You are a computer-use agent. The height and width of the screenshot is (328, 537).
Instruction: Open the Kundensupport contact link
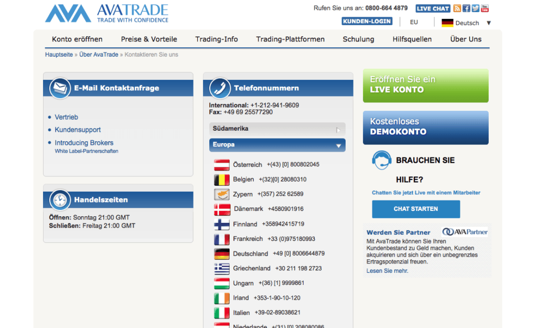[x=78, y=130]
